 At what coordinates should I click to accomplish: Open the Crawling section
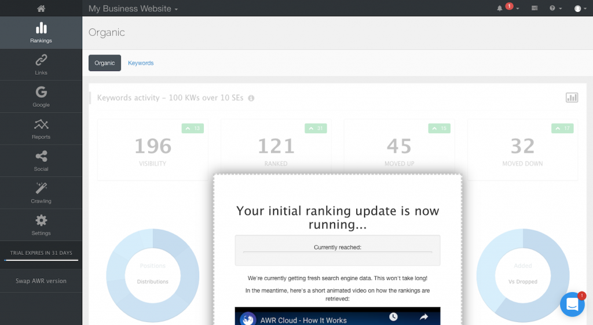[41, 193]
